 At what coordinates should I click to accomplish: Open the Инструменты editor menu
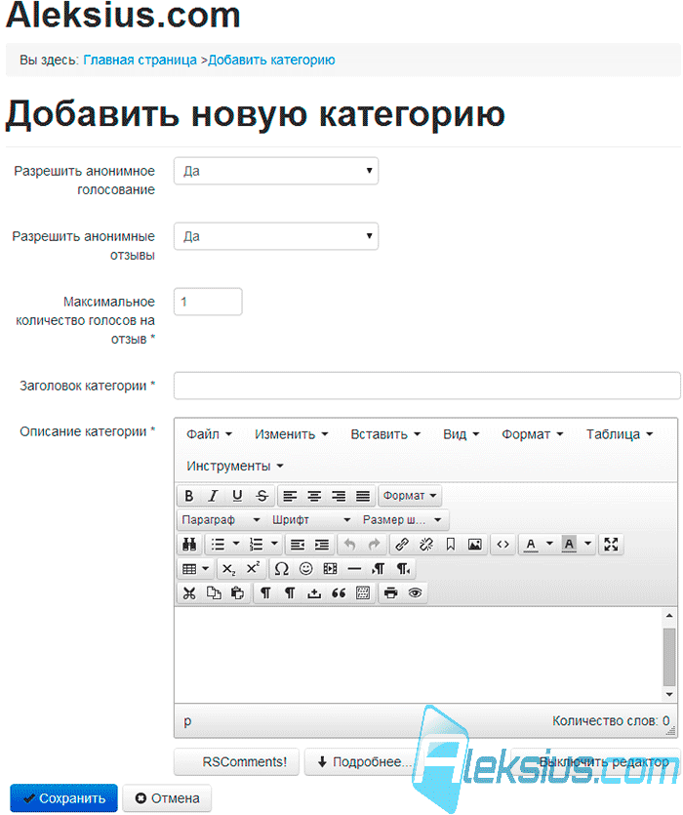tap(235, 467)
